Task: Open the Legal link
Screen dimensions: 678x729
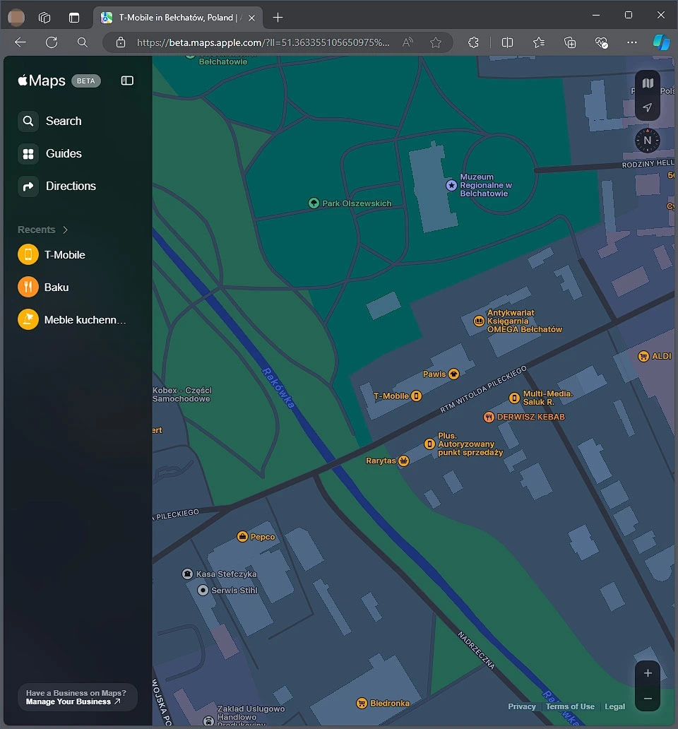Action: coord(615,706)
